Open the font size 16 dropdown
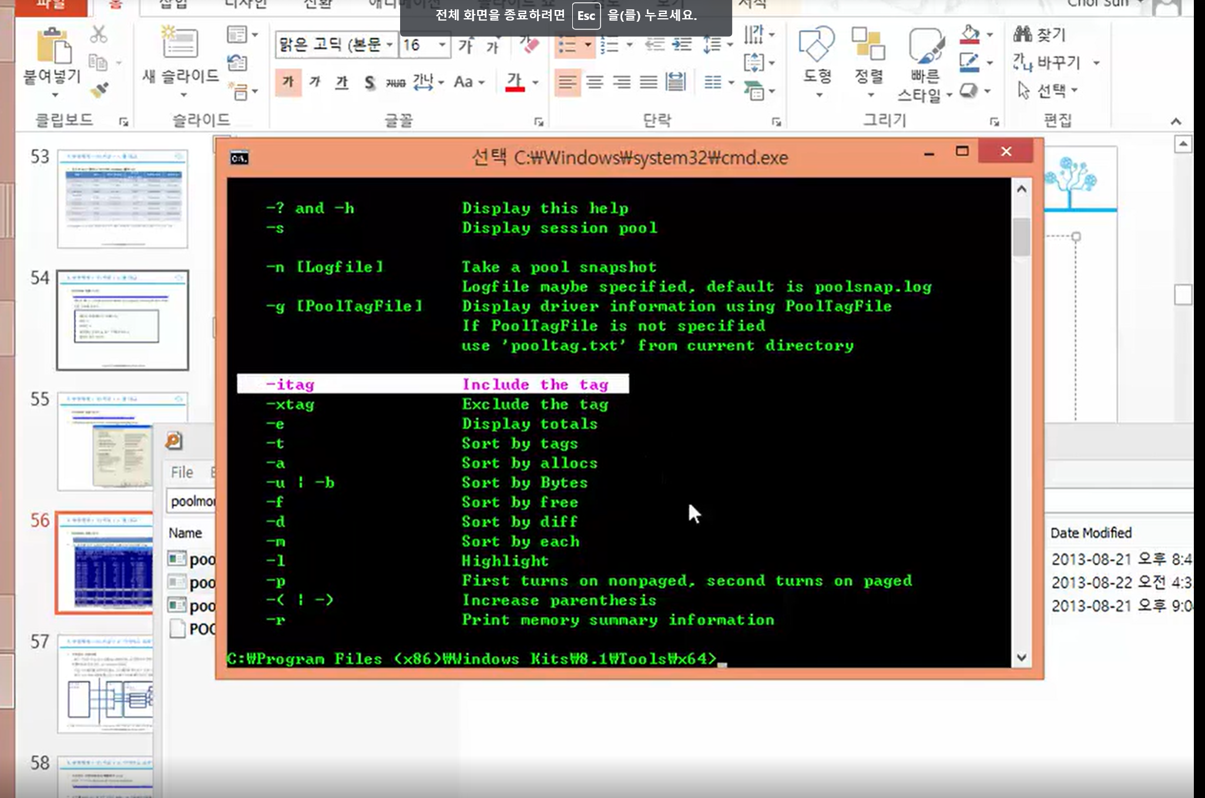The height and width of the screenshot is (798, 1205). tap(442, 45)
